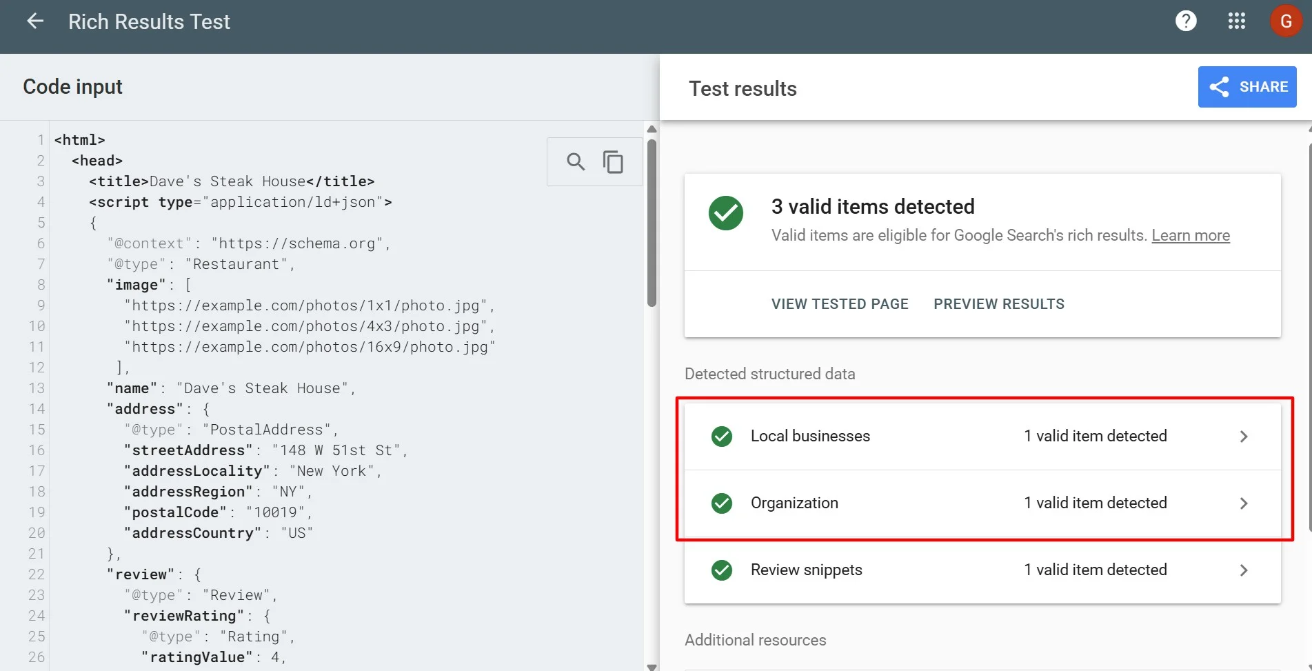Expand the Local businesses chevron
This screenshot has height=671, width=1312.
tap(1244, 437)
